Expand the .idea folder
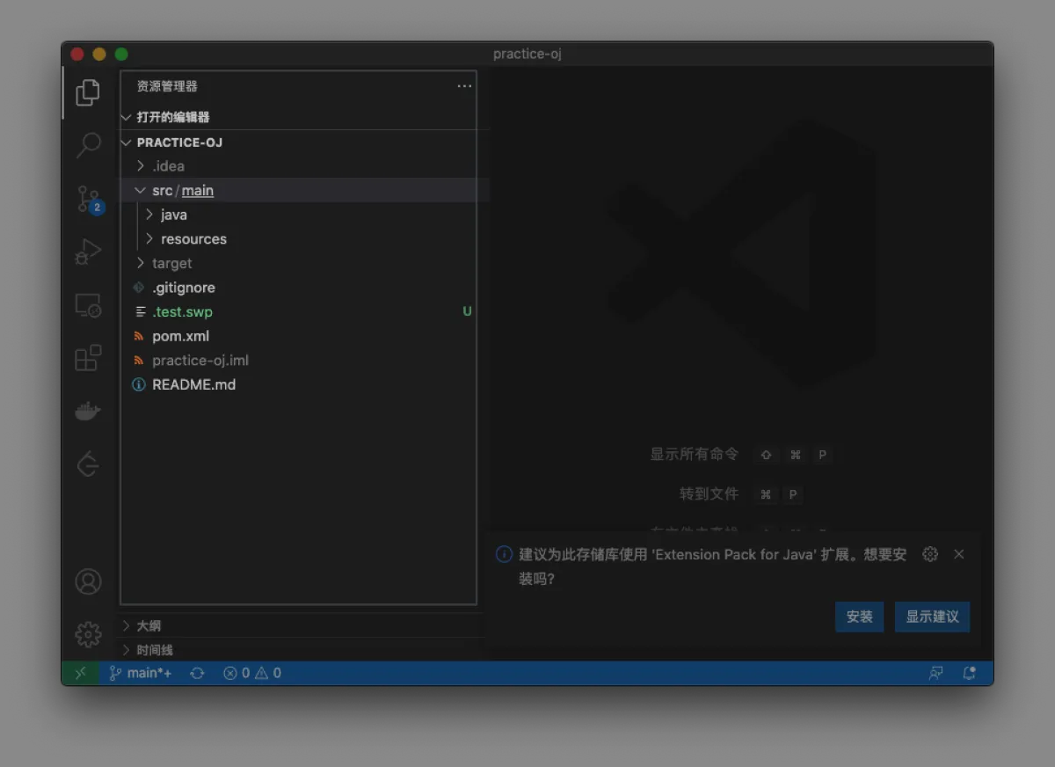1055x767 pixels. [x=168, y=166]
